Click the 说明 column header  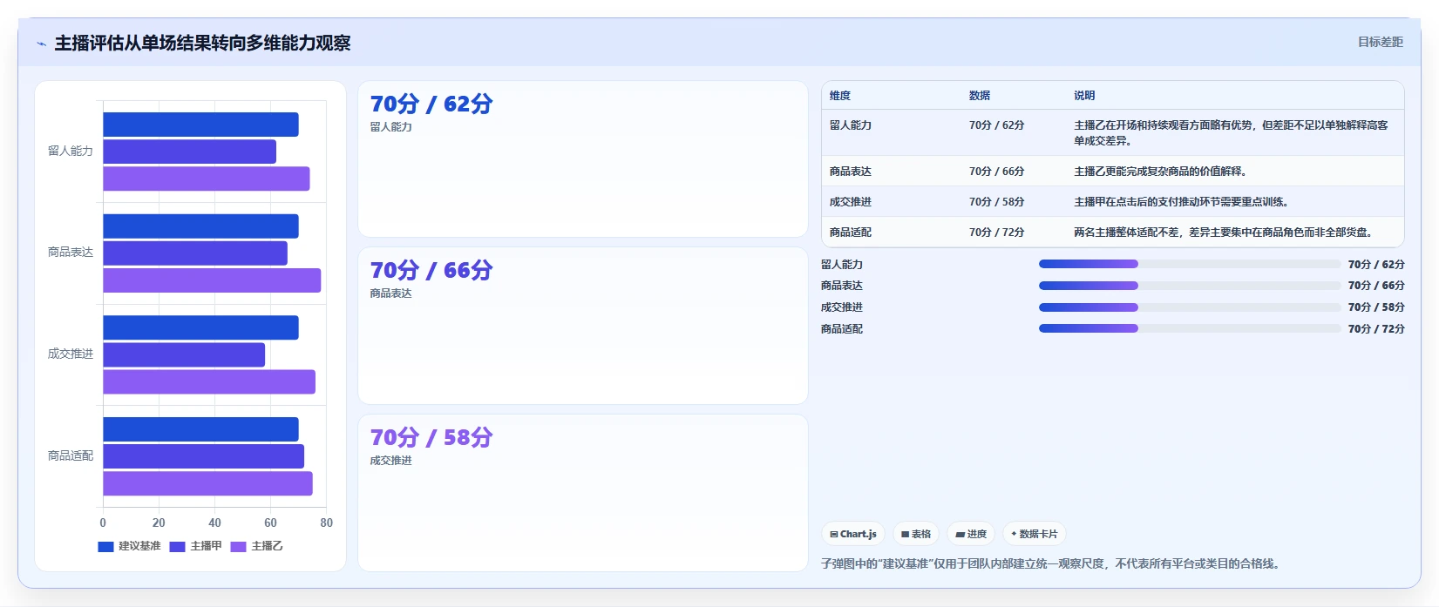[x=1084, y=96]
